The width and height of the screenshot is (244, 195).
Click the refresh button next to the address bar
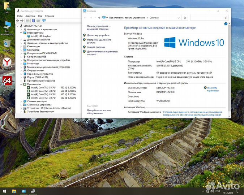185,18
